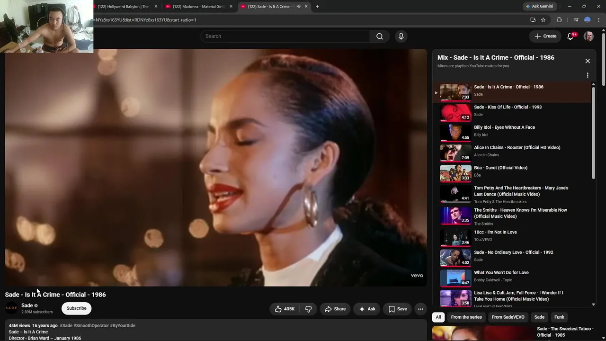Screen dimensions: 606x341
Task: Open the Mix playlist three-dot options
Action: (588, 75)
